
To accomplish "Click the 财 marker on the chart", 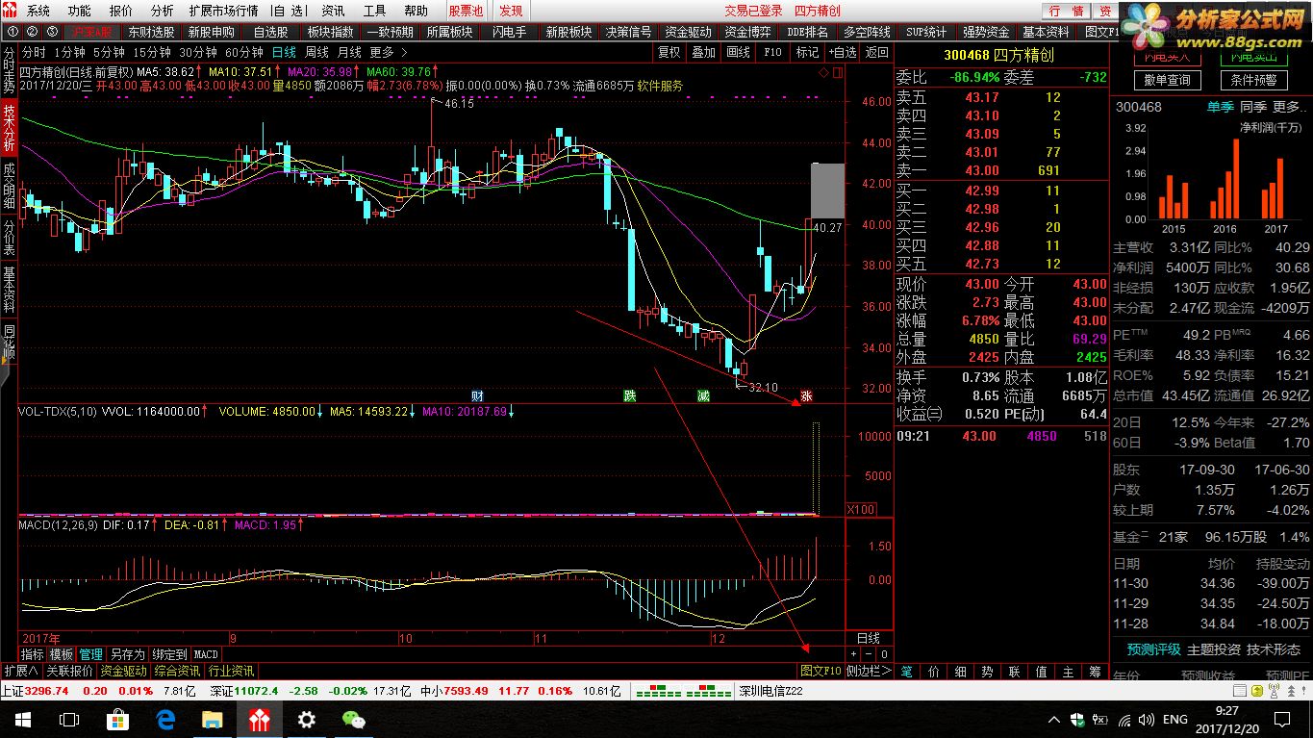I will (477, 395).
